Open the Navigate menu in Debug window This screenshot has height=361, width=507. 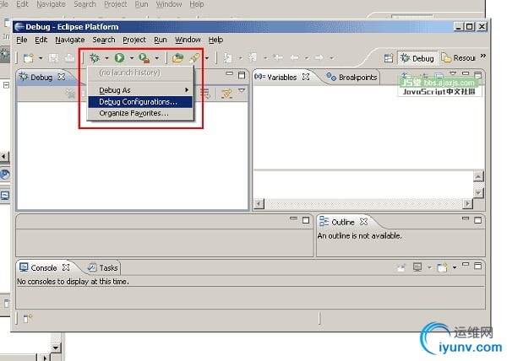pyautogui.click(x=70, y=40)
